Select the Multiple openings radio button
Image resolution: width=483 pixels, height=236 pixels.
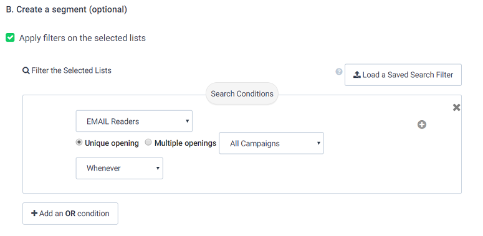coord(148,143)
